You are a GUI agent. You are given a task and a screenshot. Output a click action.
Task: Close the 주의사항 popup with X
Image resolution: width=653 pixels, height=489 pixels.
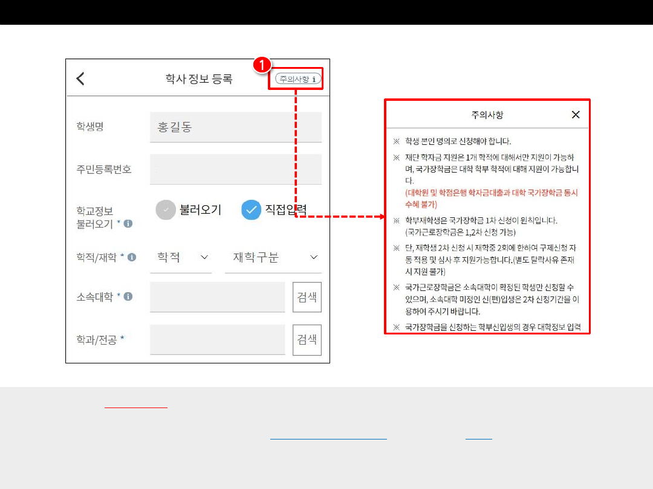pyautogui.click(x=575, y=115)
